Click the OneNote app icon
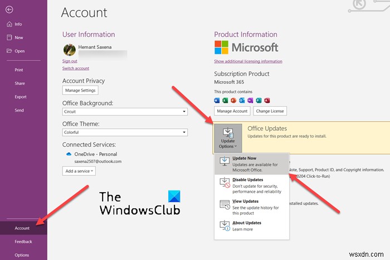Viewport: 390px width, 260px height. click(x=250, y=100)
